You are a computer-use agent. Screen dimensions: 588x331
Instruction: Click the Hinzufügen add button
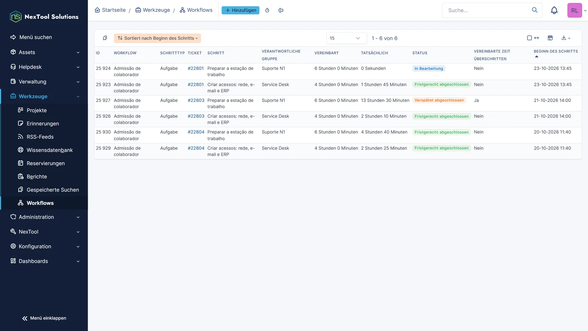[240, 10]
